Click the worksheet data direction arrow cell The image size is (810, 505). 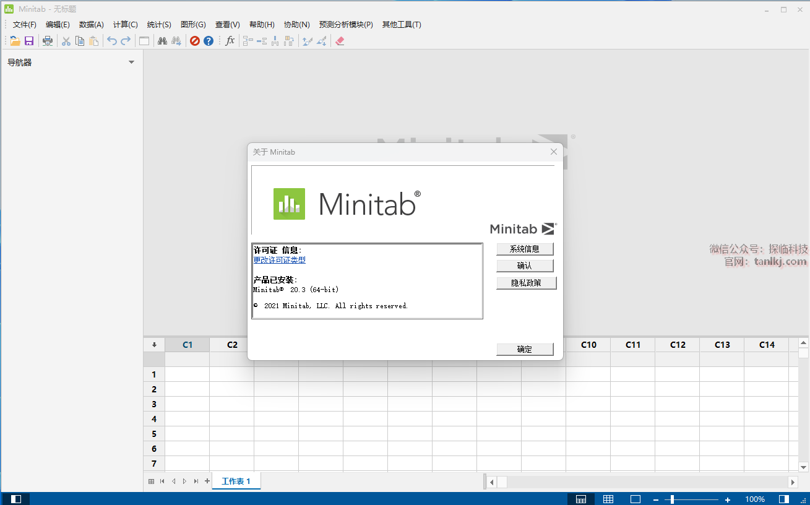tap(154, 345)
